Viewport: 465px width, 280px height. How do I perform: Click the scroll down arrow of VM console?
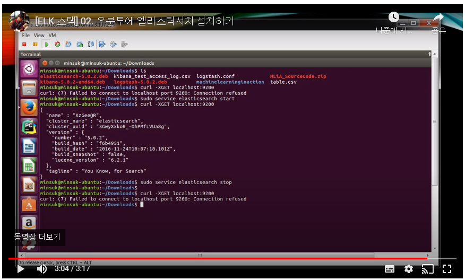point(435,249)
